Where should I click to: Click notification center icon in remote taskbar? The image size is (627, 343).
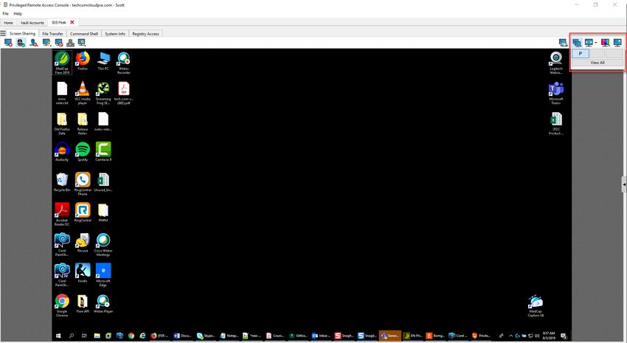click(x=563, y=336)
